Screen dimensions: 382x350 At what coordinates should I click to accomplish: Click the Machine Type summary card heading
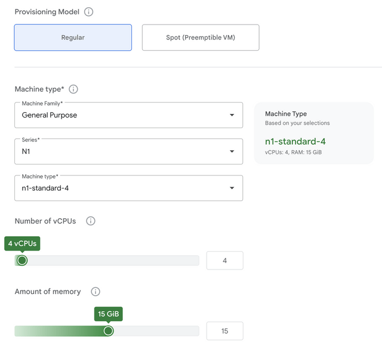[x=286, y=114]
